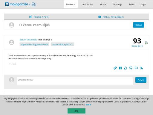Select Fotke / Foto Album tab

coord(111,17)
